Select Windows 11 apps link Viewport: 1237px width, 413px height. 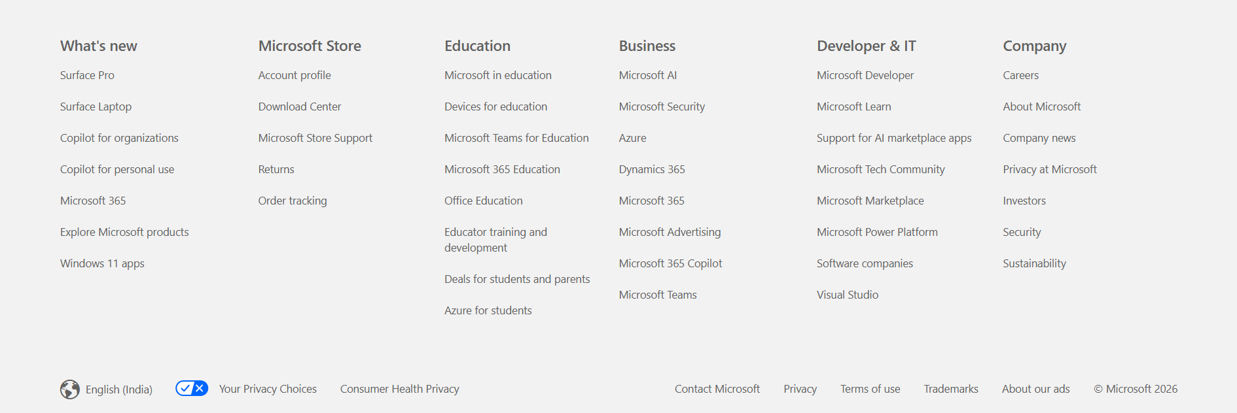pyautogui.click(x=102, y=263)
